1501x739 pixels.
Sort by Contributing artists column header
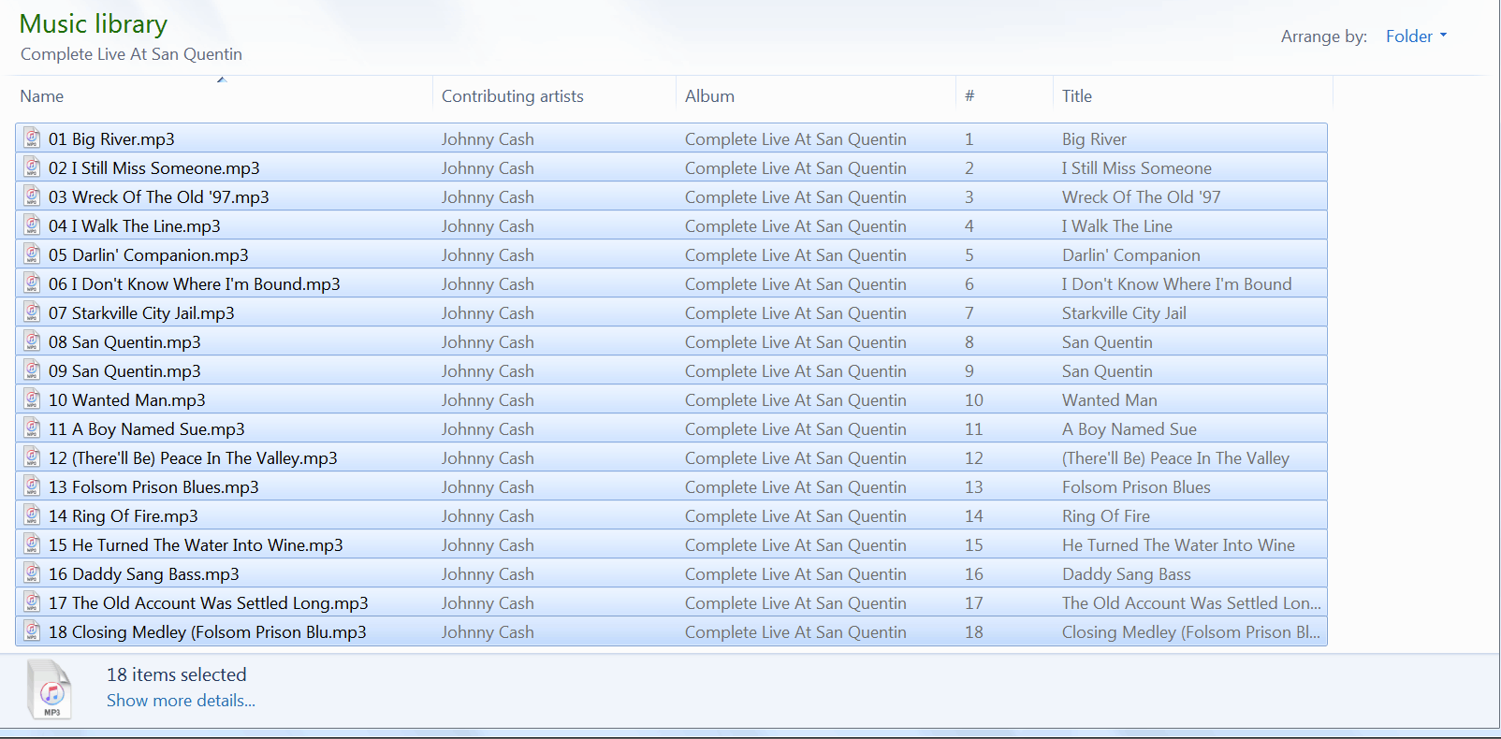pos(512,96)
